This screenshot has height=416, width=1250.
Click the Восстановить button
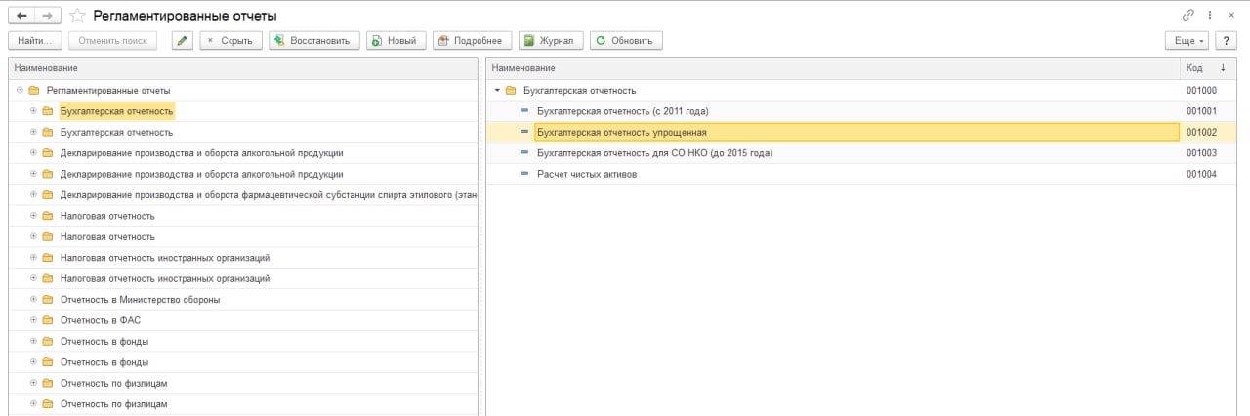[x=314, y=40]
